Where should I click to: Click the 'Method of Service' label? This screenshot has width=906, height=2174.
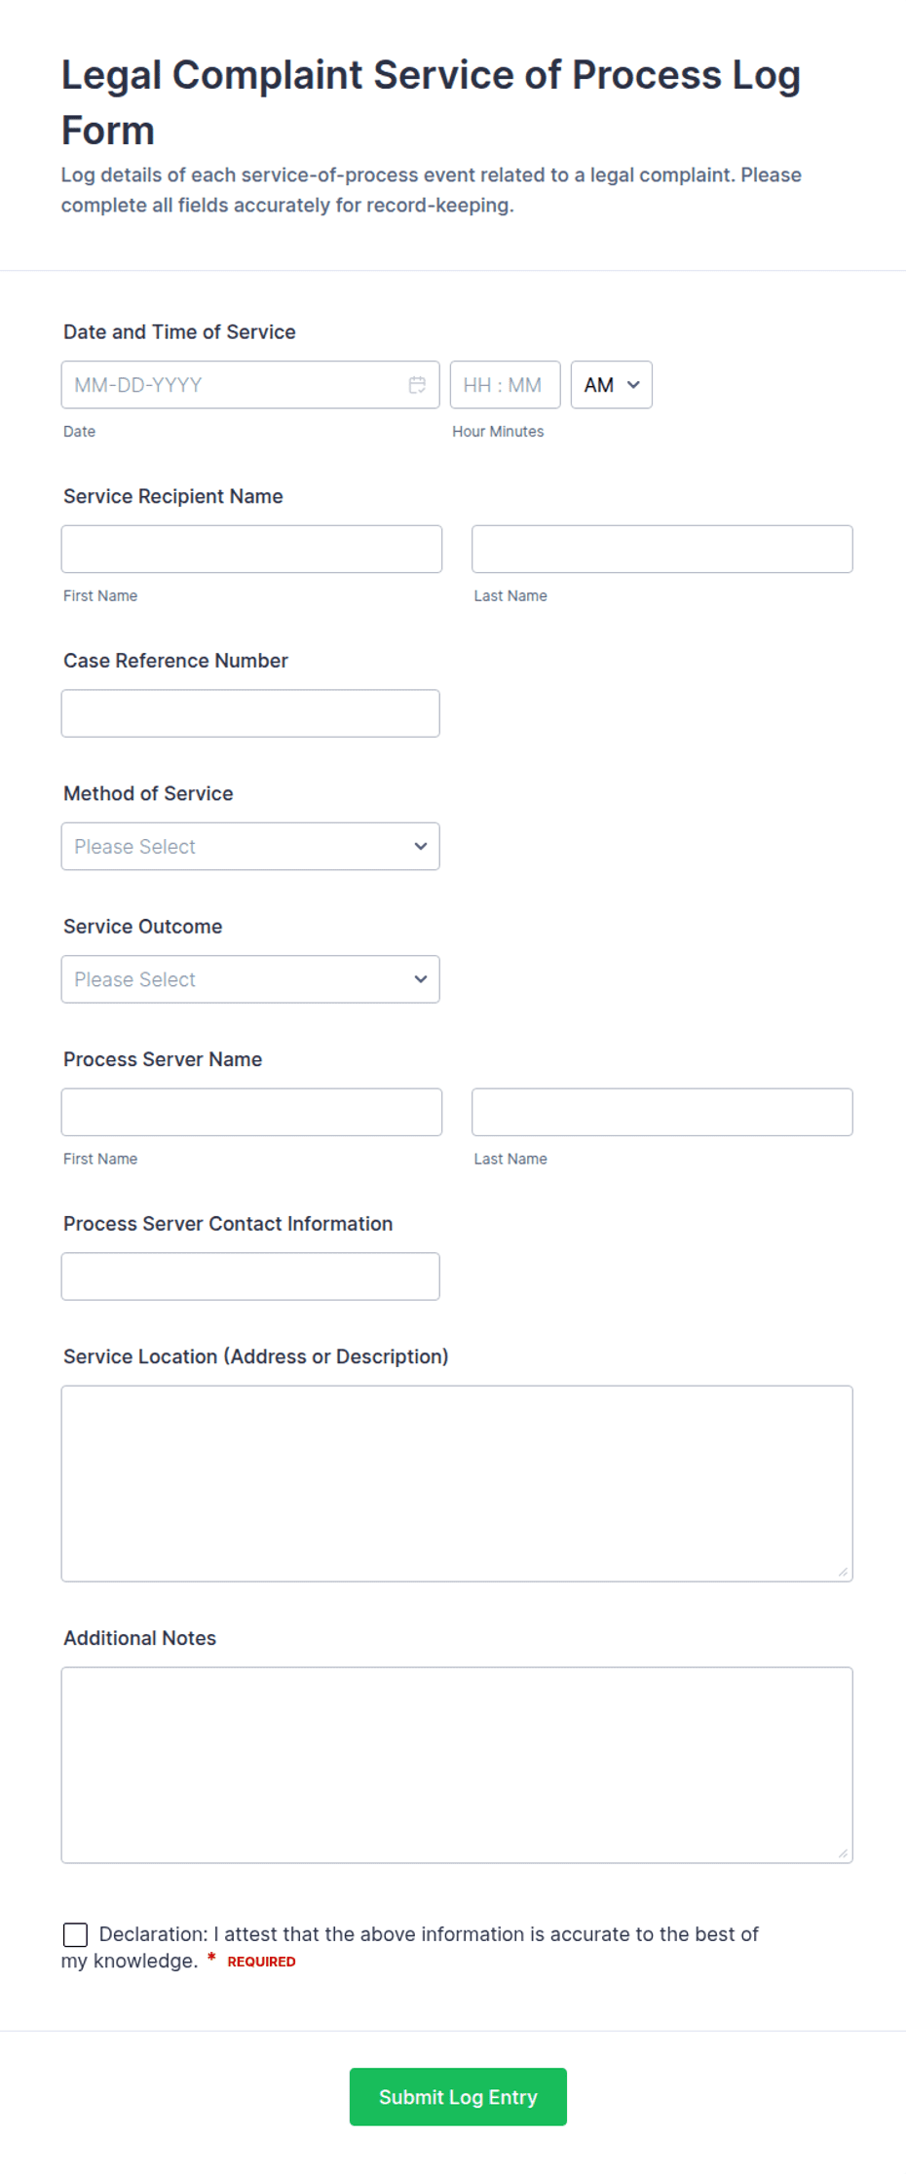148,793
